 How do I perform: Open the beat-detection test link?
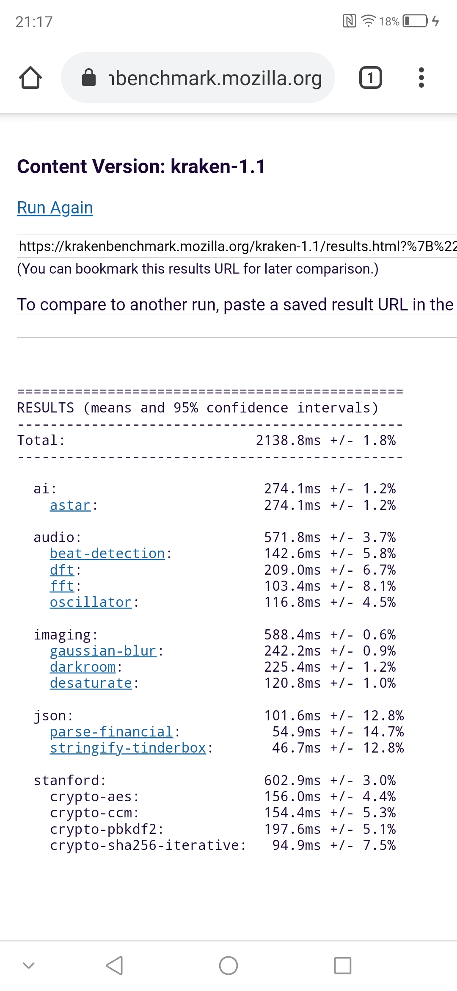[107, 554]
